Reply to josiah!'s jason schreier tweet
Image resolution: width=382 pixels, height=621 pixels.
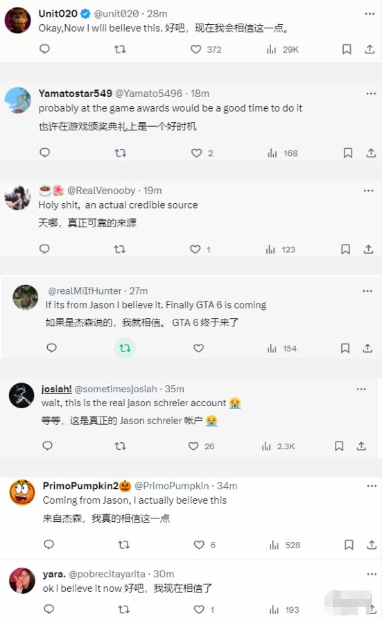pos(48,446)
